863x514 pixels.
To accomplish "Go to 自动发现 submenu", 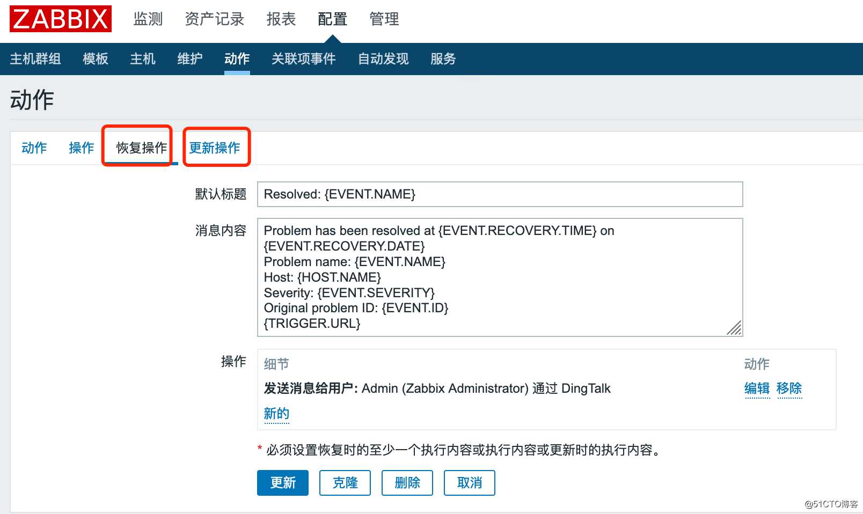I will click(383, 58).
